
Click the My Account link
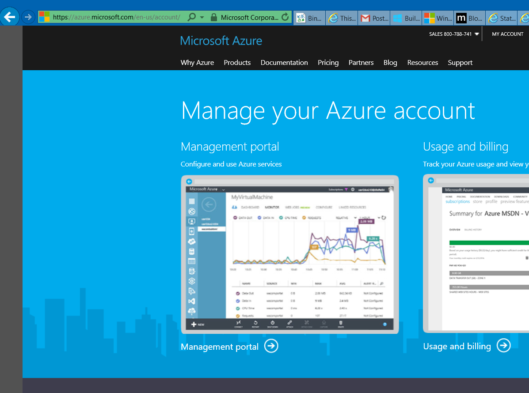pyautogui.click(x=507, y=34)
